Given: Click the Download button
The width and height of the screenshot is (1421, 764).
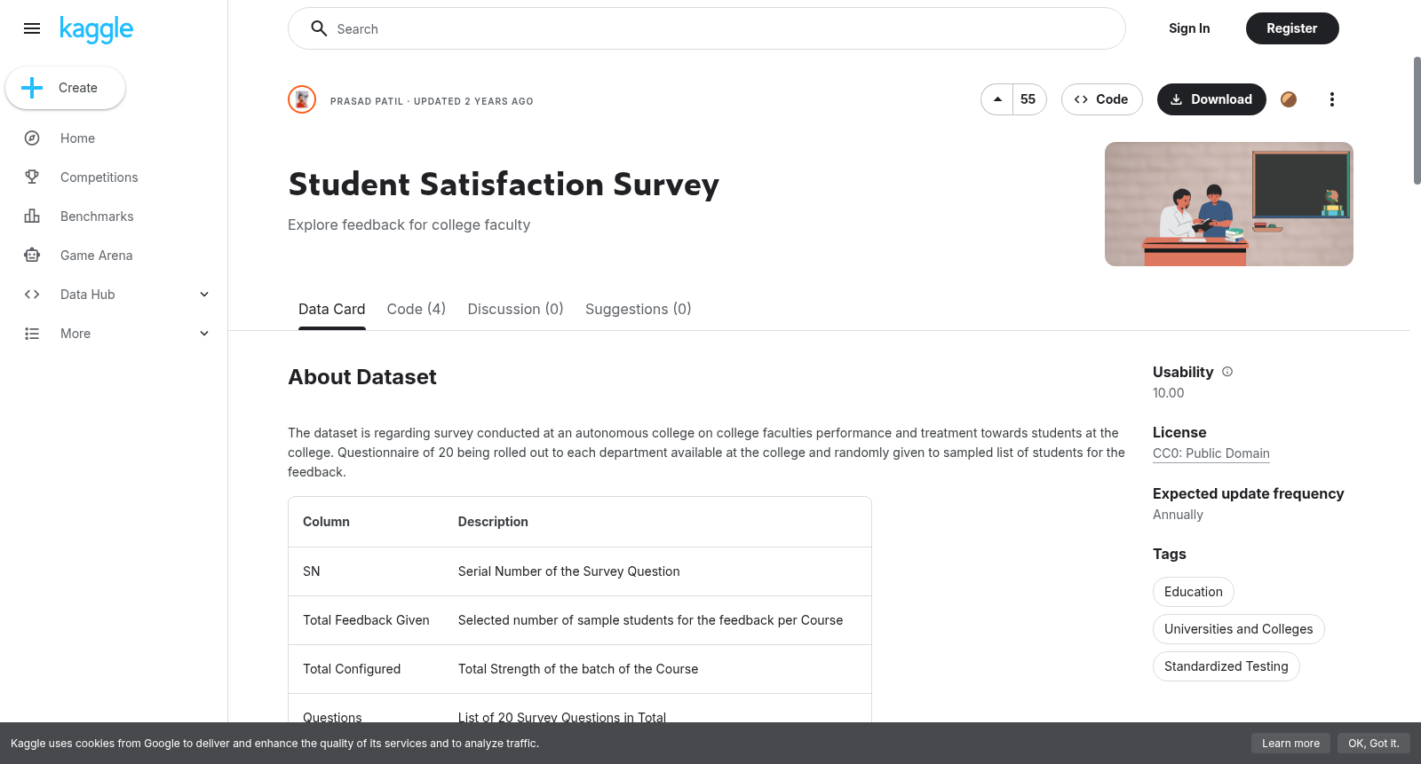Looking at the screenshot, I should (x=1211, y=99).
